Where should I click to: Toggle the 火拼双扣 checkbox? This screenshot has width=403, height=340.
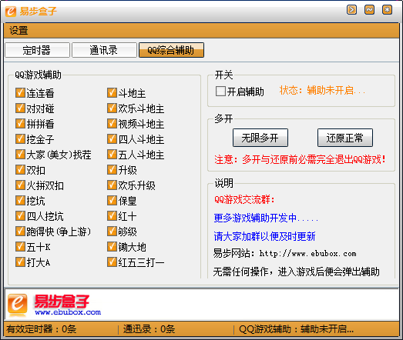click(x=20, y=185)
